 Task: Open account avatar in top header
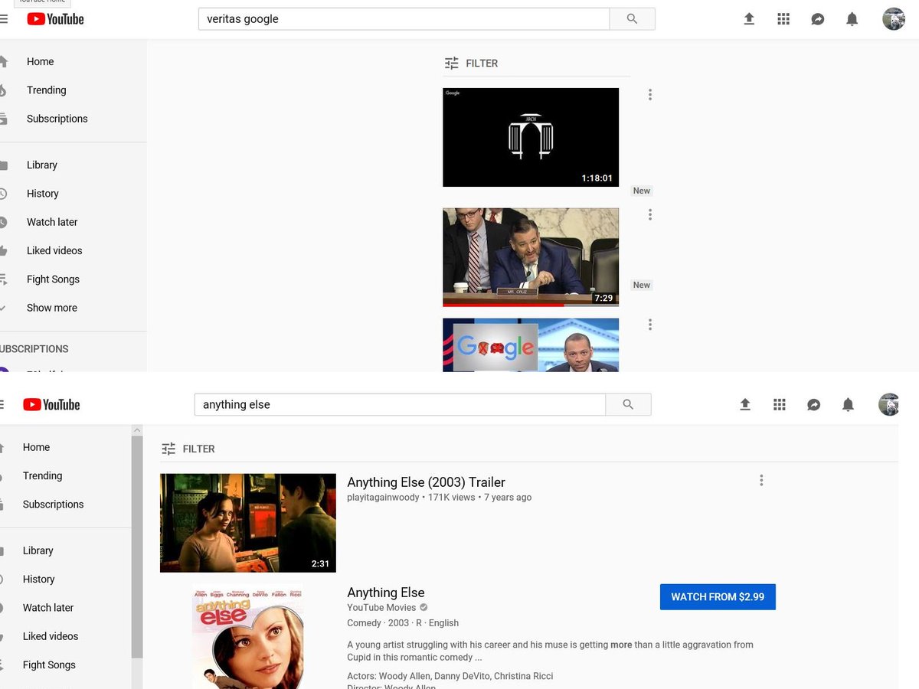tap(894, 19)
